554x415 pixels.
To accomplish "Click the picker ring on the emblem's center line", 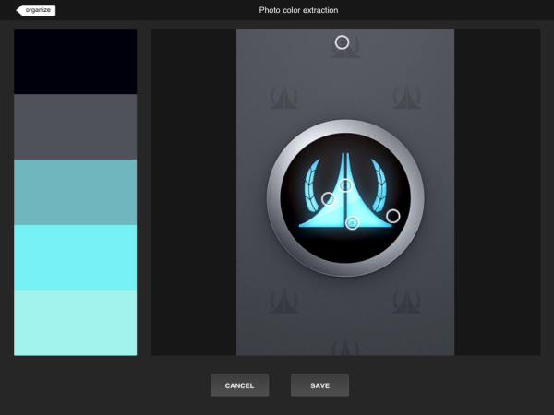I will coord(345,185).
